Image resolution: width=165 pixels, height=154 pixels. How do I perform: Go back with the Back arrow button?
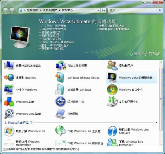[5, 10]
